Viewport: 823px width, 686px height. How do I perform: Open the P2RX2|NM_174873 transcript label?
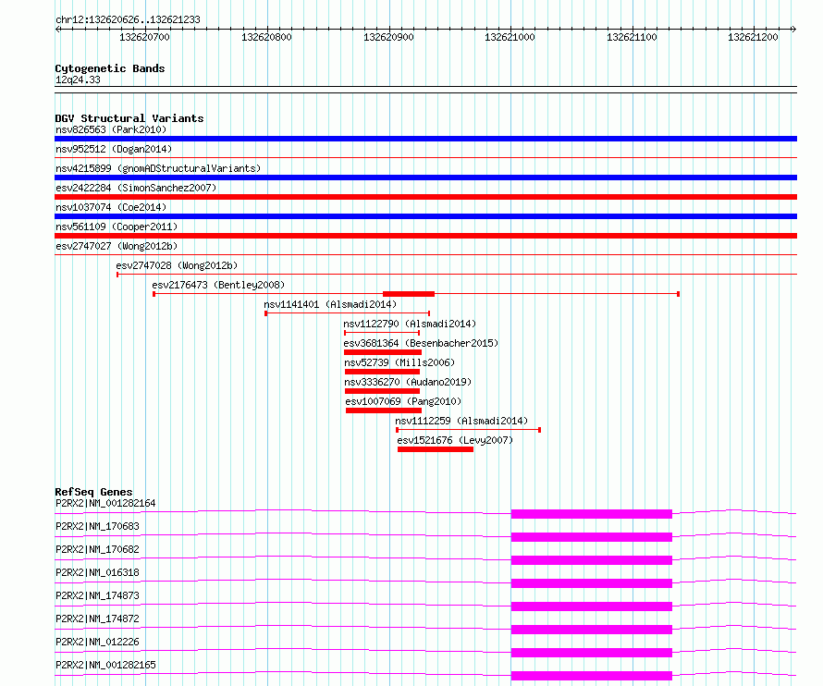click(98, 595)
